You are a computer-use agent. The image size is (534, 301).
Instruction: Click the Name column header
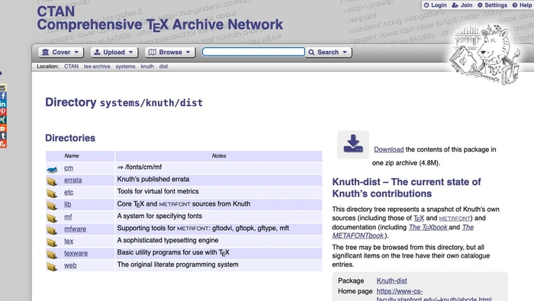[72, 155]
